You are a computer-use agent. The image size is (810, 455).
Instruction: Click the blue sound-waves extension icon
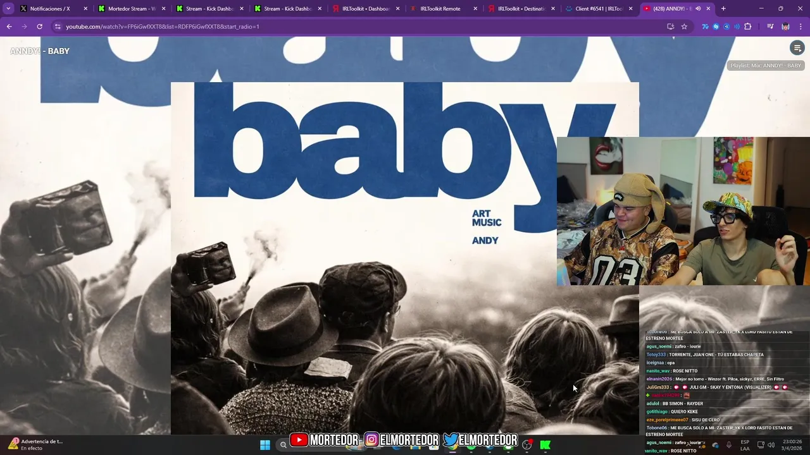737,27
